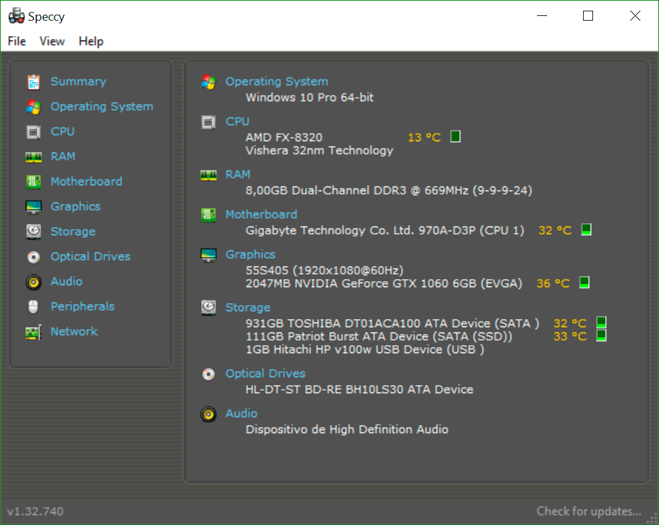Click the Operating System flag icon in sidebar
659x525 pixels.
point(33,107)
